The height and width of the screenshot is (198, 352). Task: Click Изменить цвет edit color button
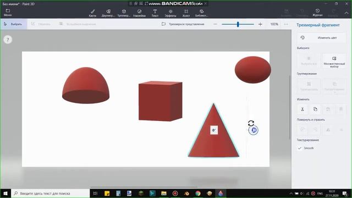tap(322, 38)
